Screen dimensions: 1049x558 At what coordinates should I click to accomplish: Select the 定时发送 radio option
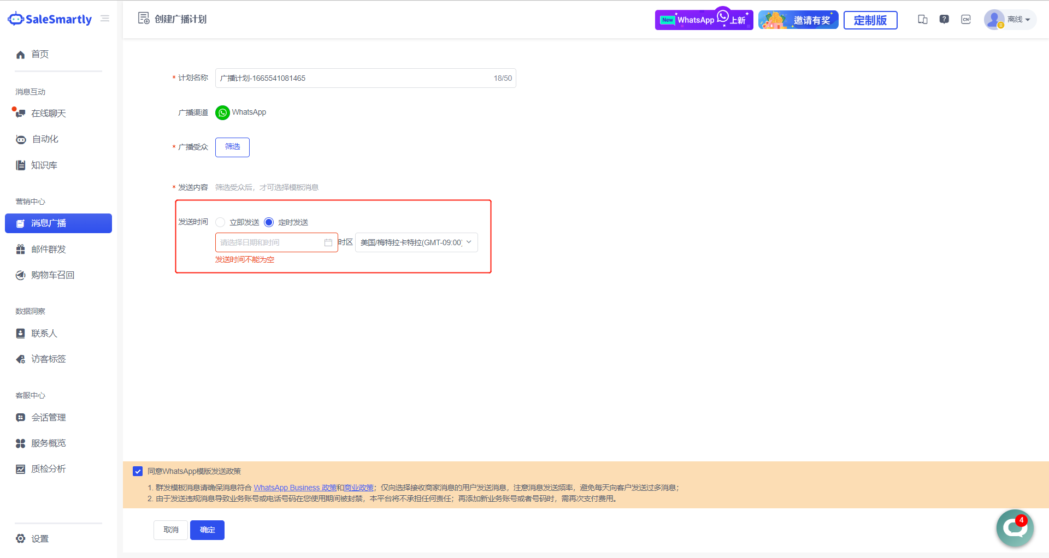click(x=269, y=222)
